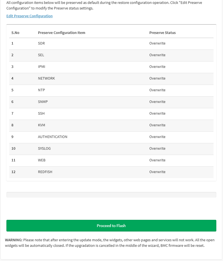Screen dimensions: 223x261
Task: Select the NTP configuration item
Action: [x=41, y=90]
